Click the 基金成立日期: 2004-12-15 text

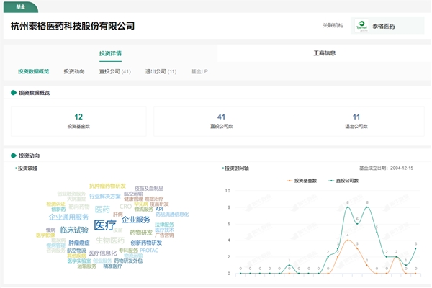click(x=386, y=168)
